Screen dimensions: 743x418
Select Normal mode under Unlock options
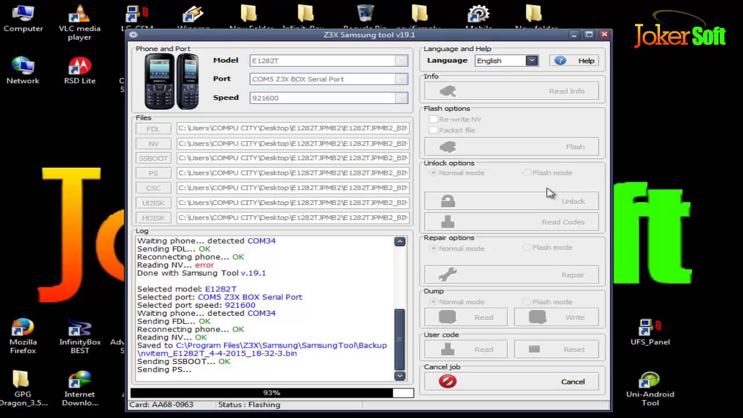432,172
